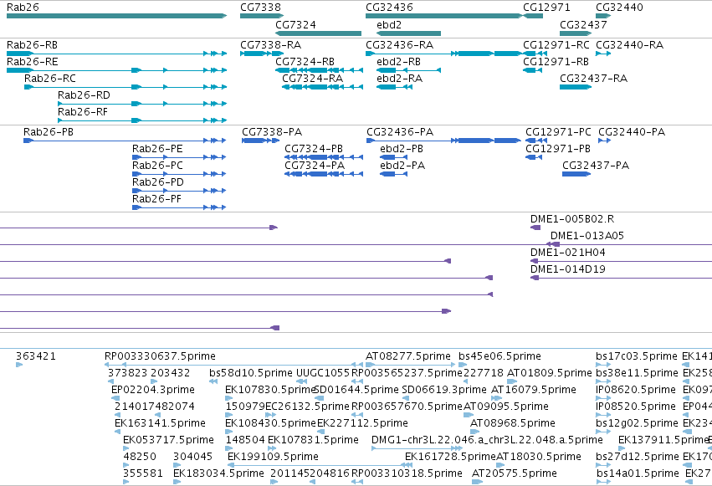
Task: Select protein CG7324-PA
Action: click(324, 174)
